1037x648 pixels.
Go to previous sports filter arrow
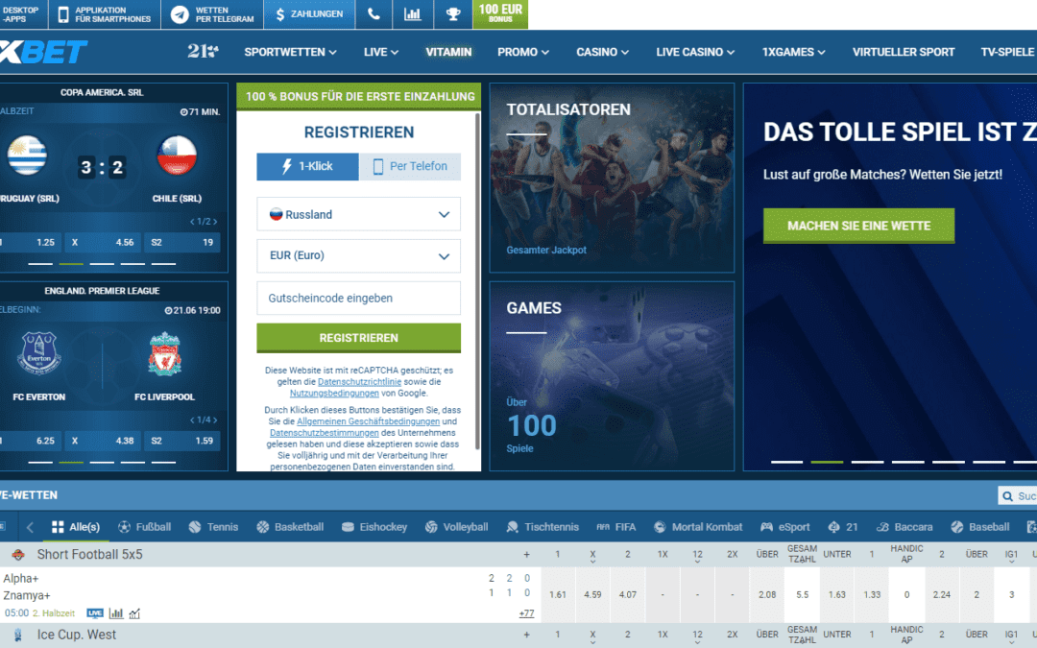click(30, 527)
